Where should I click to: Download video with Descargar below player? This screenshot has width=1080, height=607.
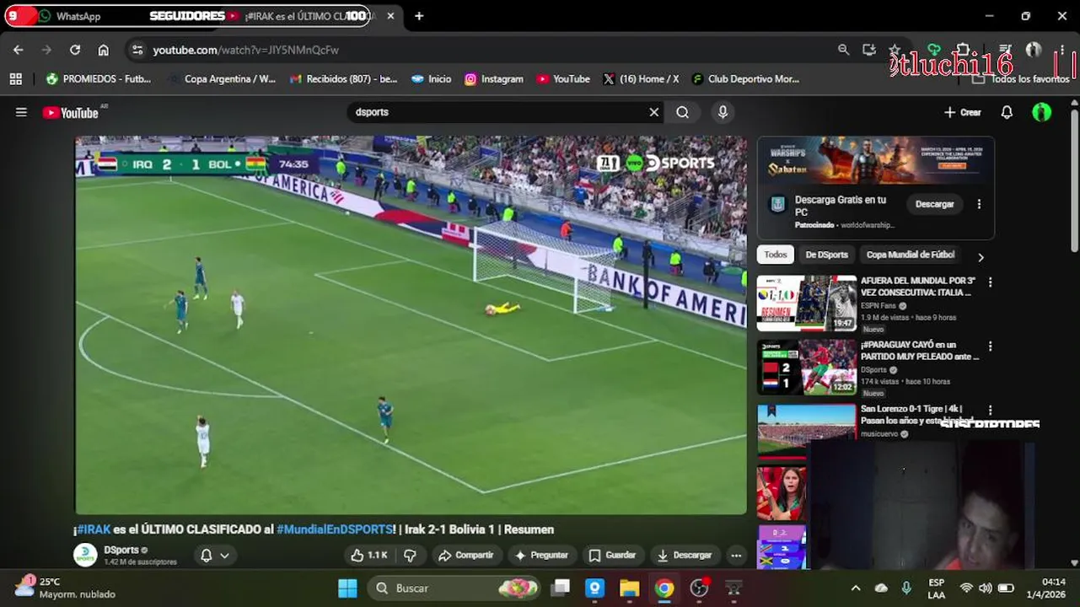[x=685, y=556]
